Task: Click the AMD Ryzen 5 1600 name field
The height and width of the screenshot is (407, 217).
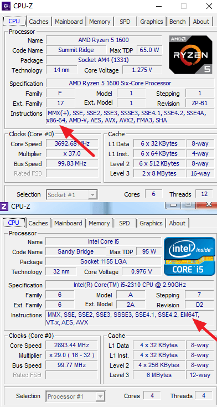Action: [x=104, y=40]
